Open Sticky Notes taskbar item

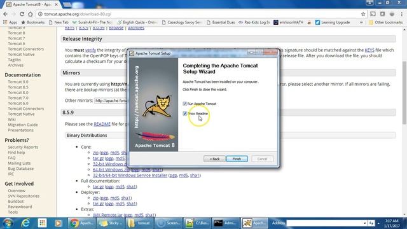click(111, 223)
